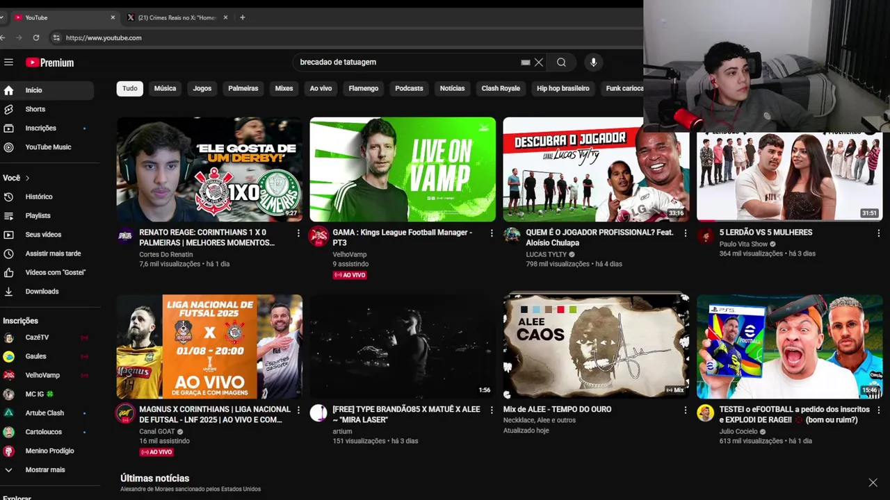Open Cartoloucos subscription channel
This screenshot has height=500, width=890.
pyautogui.click(x=47, y=432)
